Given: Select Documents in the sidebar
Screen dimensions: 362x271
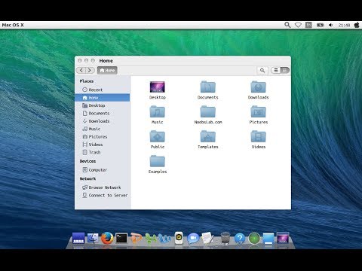Looking at the screenshot, I should click(103, 113).
